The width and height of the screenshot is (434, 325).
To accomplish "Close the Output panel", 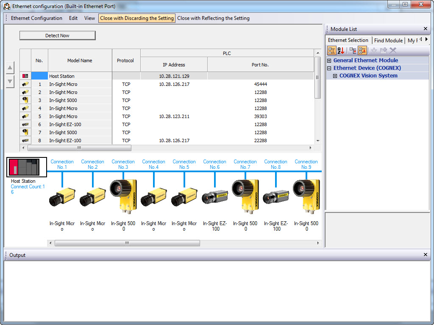I will (426, 255).
